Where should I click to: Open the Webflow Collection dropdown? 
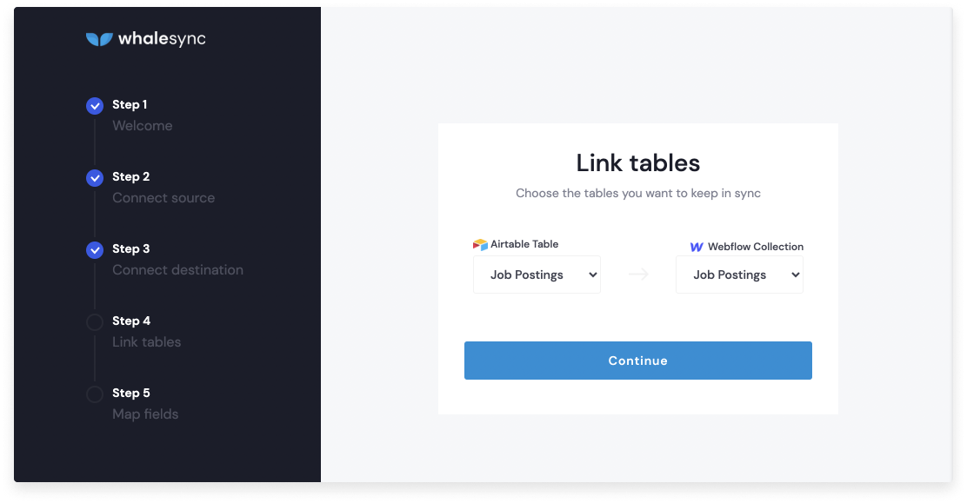tap(739, 275)
